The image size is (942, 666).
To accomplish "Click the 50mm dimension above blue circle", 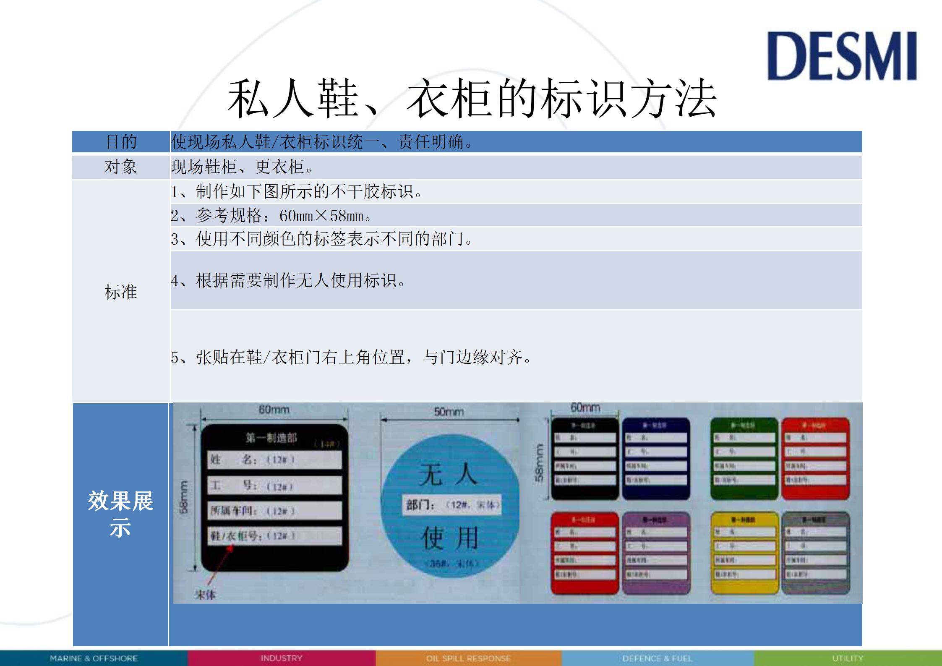I will tap(449, 412).
